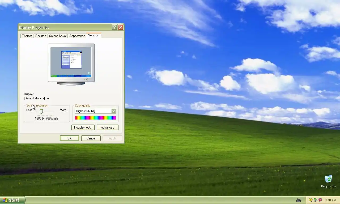Click the "More" label beside resolution slider

tap(63, 110)
